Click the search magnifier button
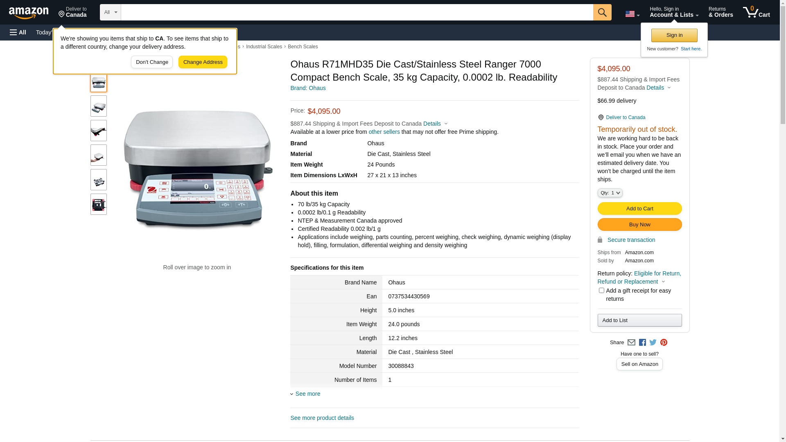Screen dimensions: 786x442 coord(602,12)
